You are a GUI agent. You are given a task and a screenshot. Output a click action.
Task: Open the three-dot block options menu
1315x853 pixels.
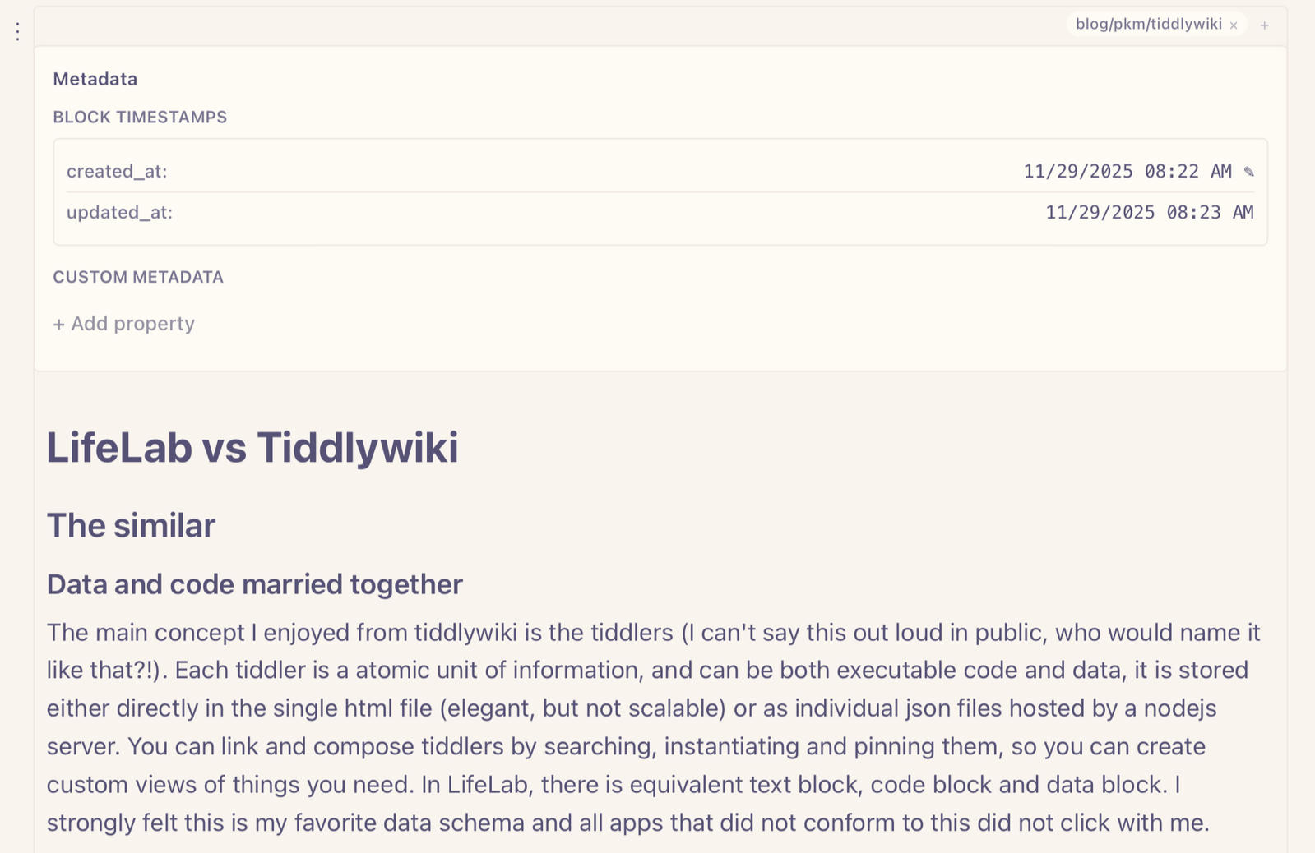(17, 32)
